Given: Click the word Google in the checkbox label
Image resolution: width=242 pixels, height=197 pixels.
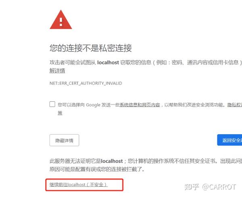Looking at the screenshot, I should pyautogui.click(x=93, y=105).
